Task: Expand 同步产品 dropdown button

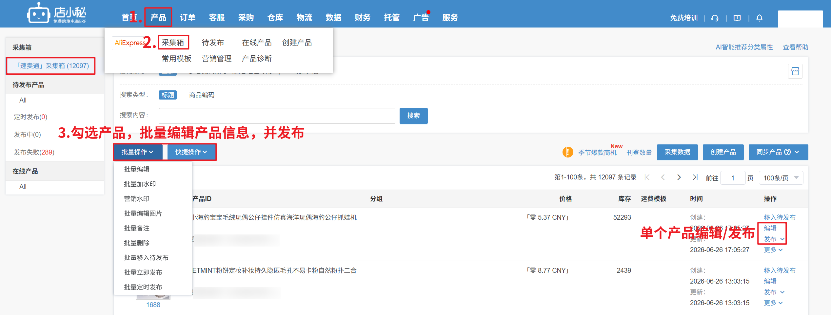Action: tap(778, 152)
